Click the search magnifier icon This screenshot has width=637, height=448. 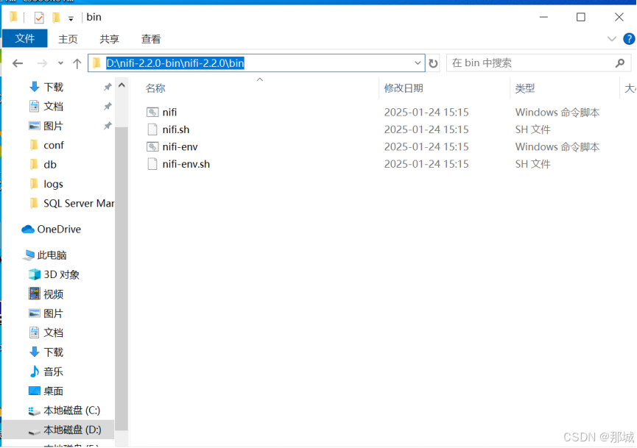coord(620,63)
